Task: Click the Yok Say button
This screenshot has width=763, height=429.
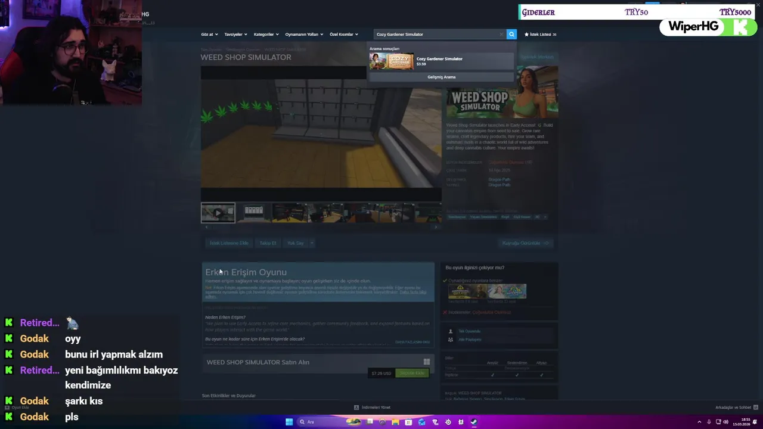Action: point(295,243)
